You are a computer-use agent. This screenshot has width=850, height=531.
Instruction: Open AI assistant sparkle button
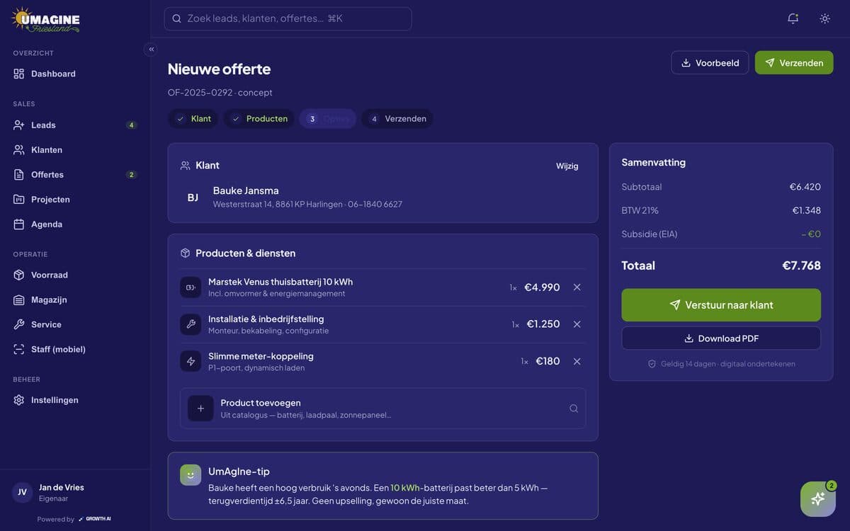(x=818, y=499)
